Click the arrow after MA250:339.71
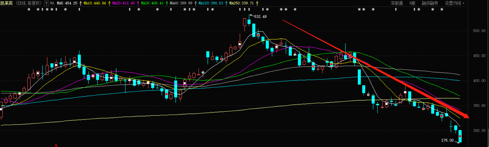The width and height of the screenshot is (489, 147). point(257,3)
